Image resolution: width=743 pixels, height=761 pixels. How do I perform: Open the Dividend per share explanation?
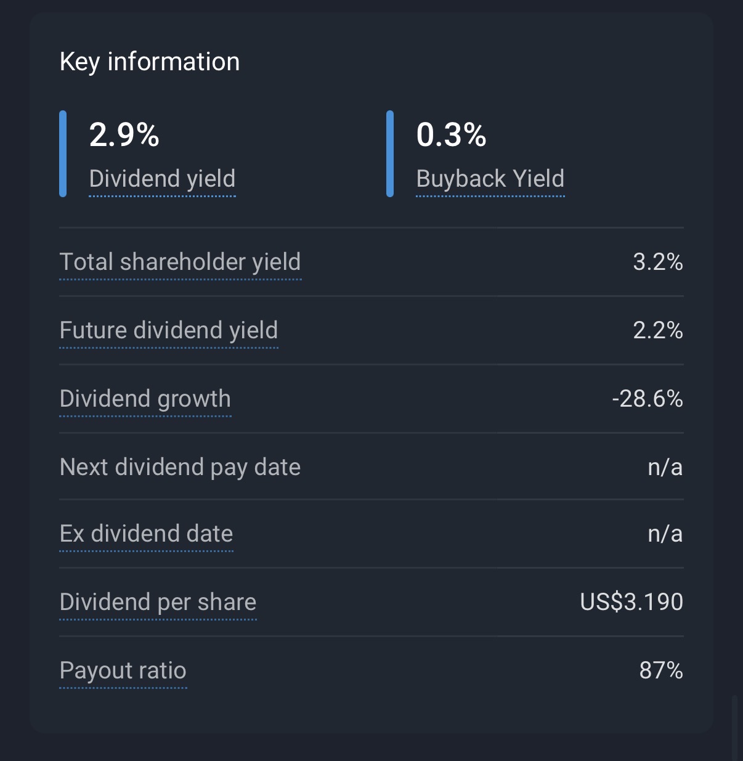[158, 602]
